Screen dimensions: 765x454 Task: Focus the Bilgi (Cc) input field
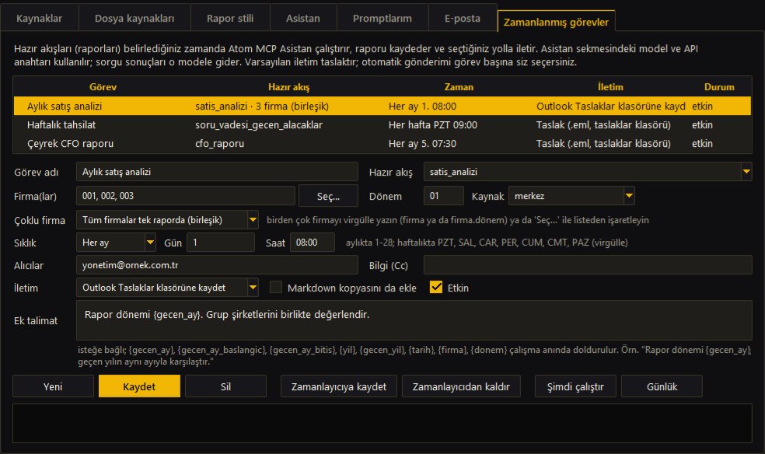click(x=588, y=265)
